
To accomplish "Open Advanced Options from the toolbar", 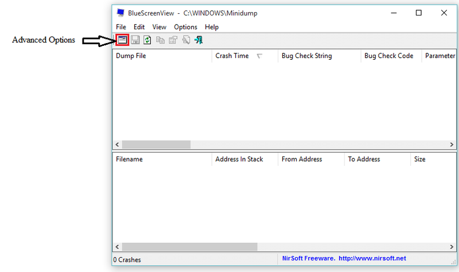I will [x=122, y=40].
